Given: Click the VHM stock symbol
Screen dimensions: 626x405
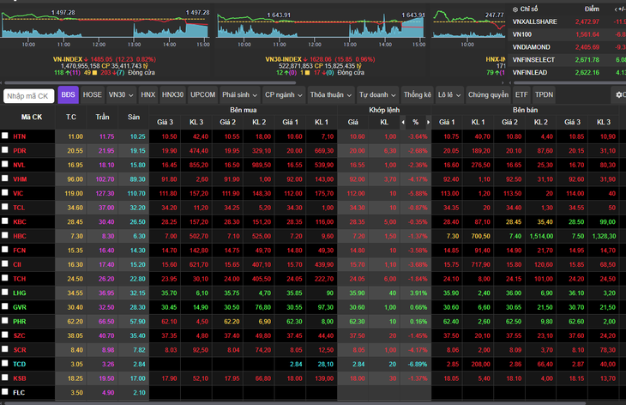Looking at the screenshot, I should point(20,179).
